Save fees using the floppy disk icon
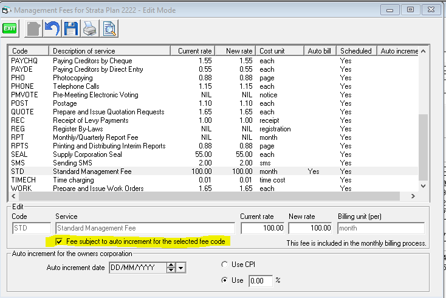The image size is (446, 298). click(x=71, y=28)
